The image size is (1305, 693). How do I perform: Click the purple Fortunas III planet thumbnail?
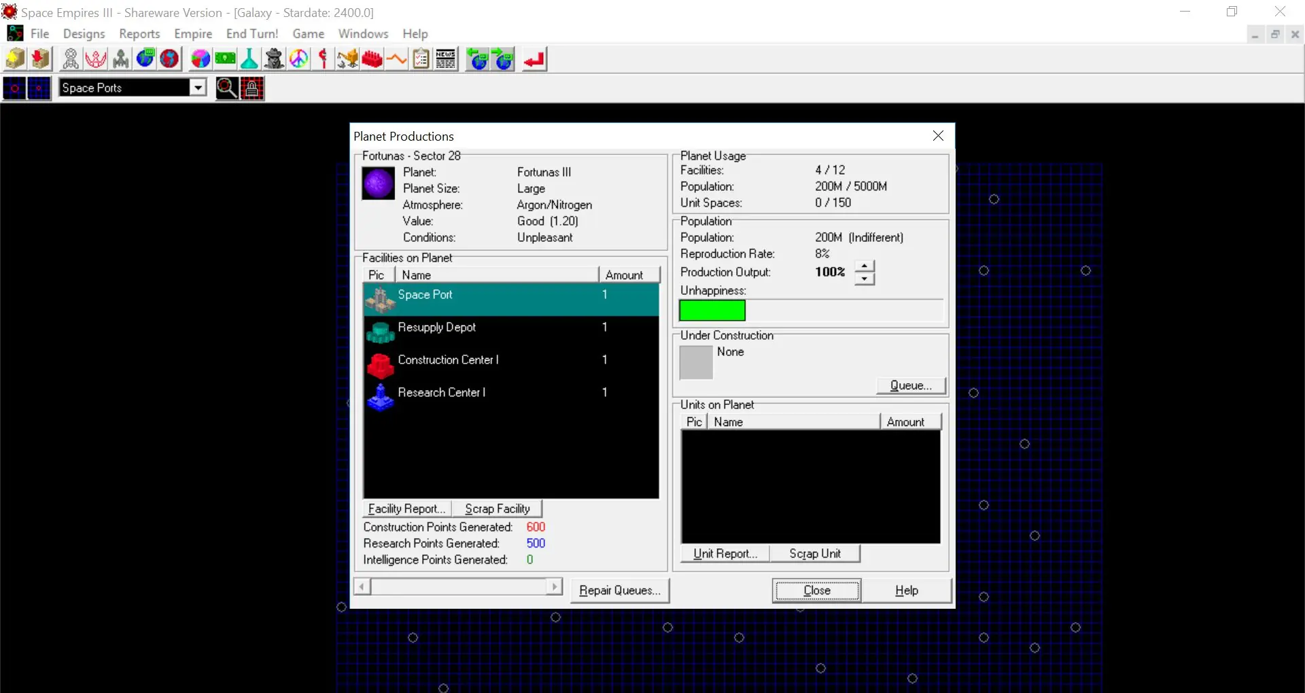point(379,183)
